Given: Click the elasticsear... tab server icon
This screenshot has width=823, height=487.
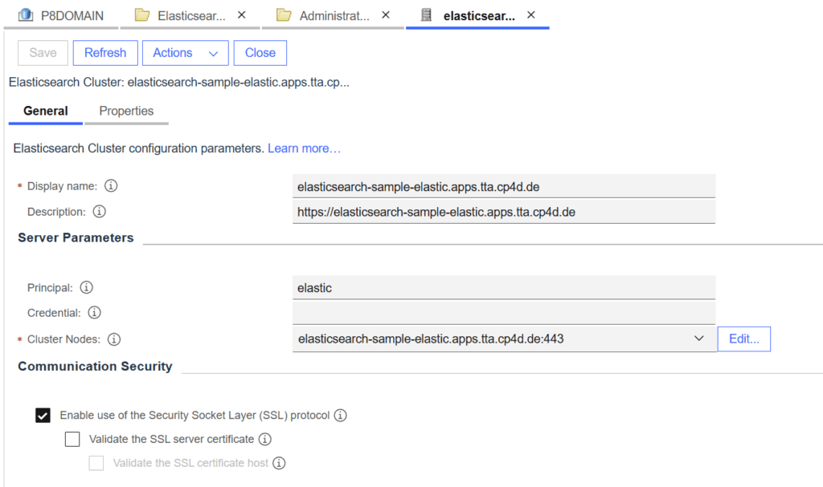Looking at the screenshot, I should [x=426, y=15].
